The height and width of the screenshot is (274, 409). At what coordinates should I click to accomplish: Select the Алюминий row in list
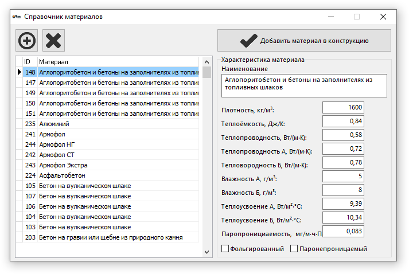(x=107, y=124)
